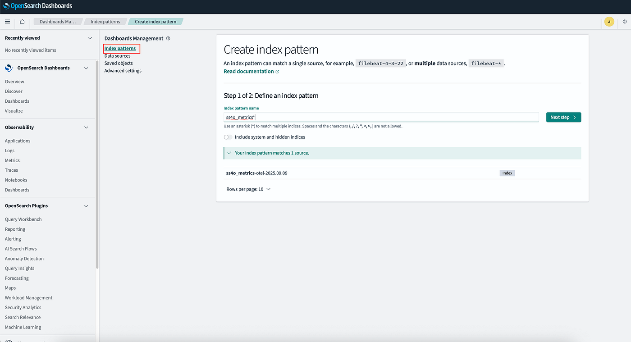Collapse the OpenSearch Plugins section
The width and height of the screenshot is (631, 342).
87,206
